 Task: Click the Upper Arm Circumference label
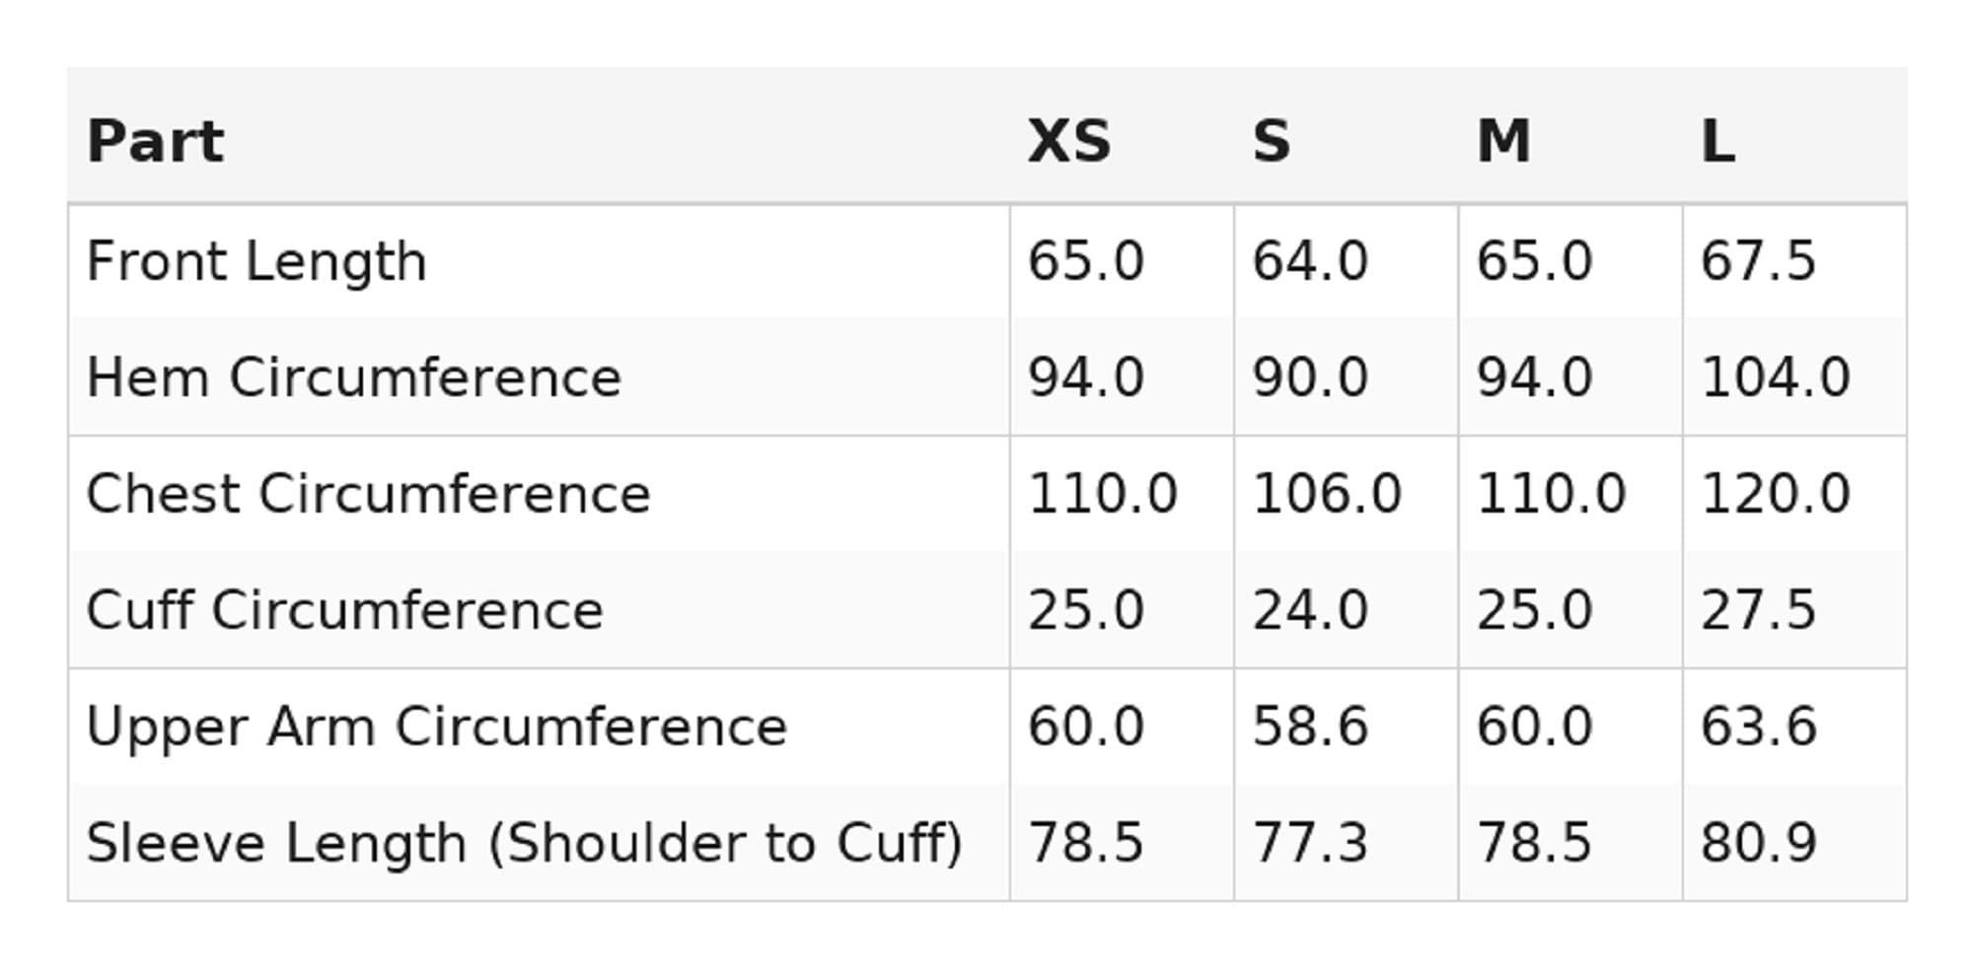tap(436, 726)
